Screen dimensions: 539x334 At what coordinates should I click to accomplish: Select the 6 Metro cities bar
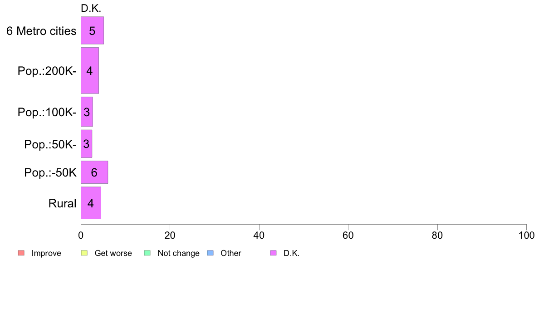(x=92, y=30)
